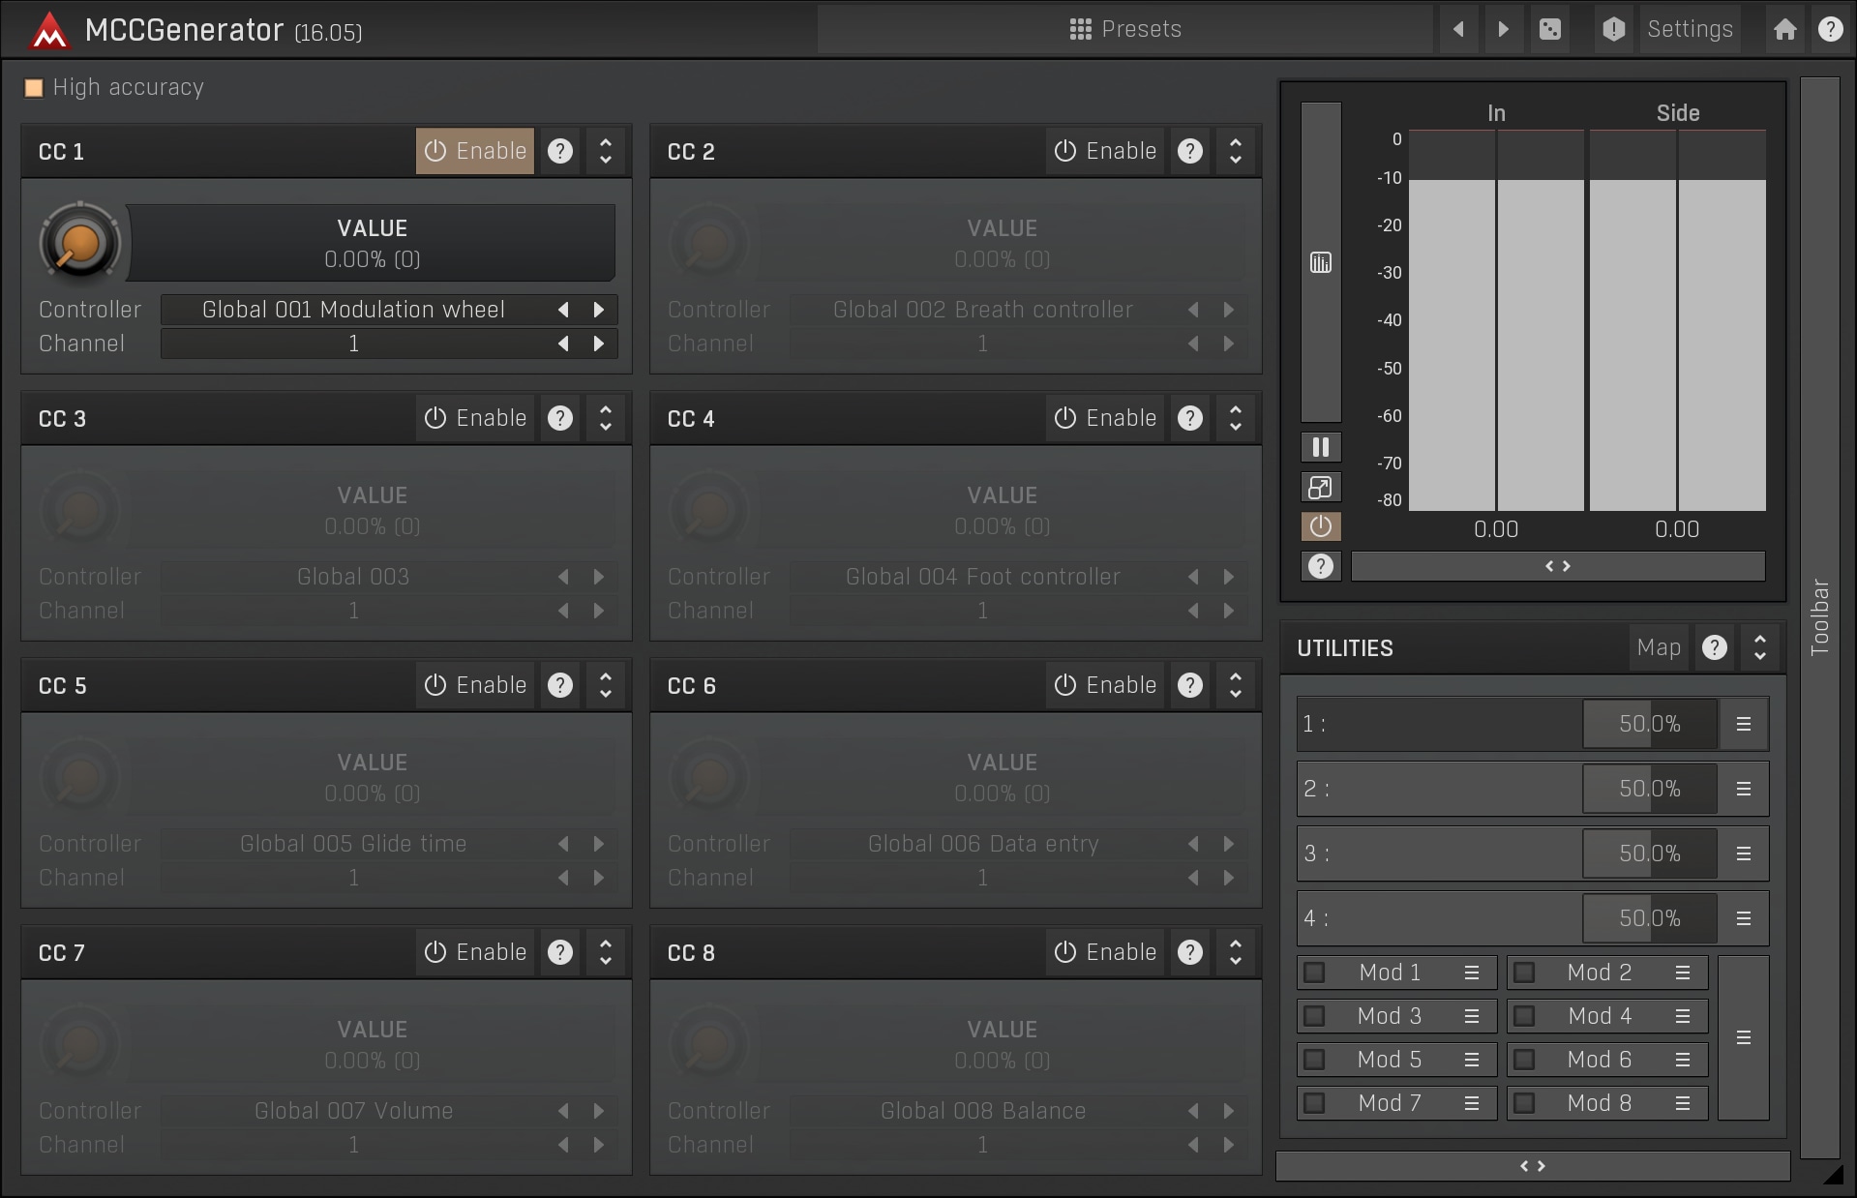
Task: Check the Mod 1 checkbox
Action: tap(1314, 973)
